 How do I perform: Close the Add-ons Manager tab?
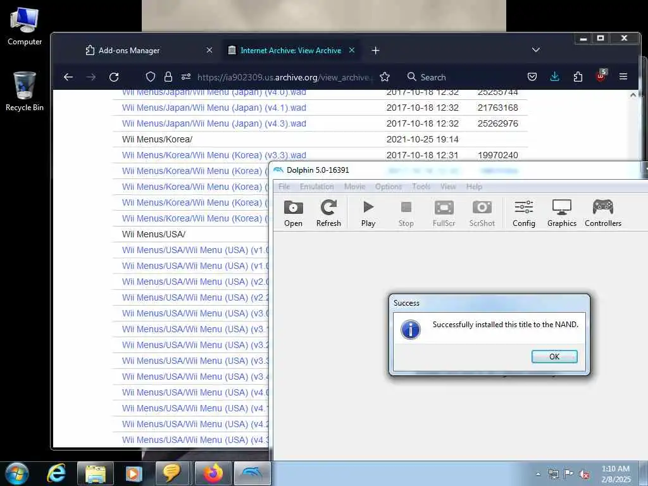209,50
